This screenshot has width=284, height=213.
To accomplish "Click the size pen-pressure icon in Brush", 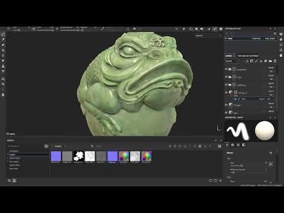I will pos(271,164).
